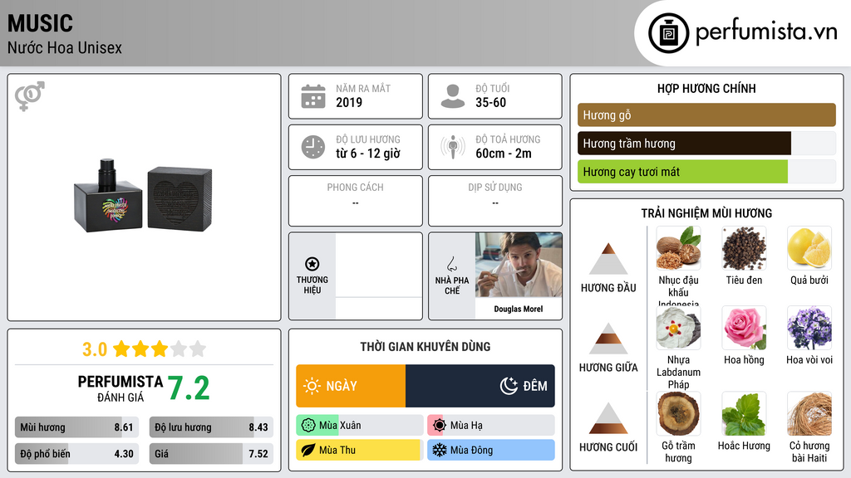Click the sun icon in Ngày bar
Viewport: 851px width, 478px height.
[312, 386]
